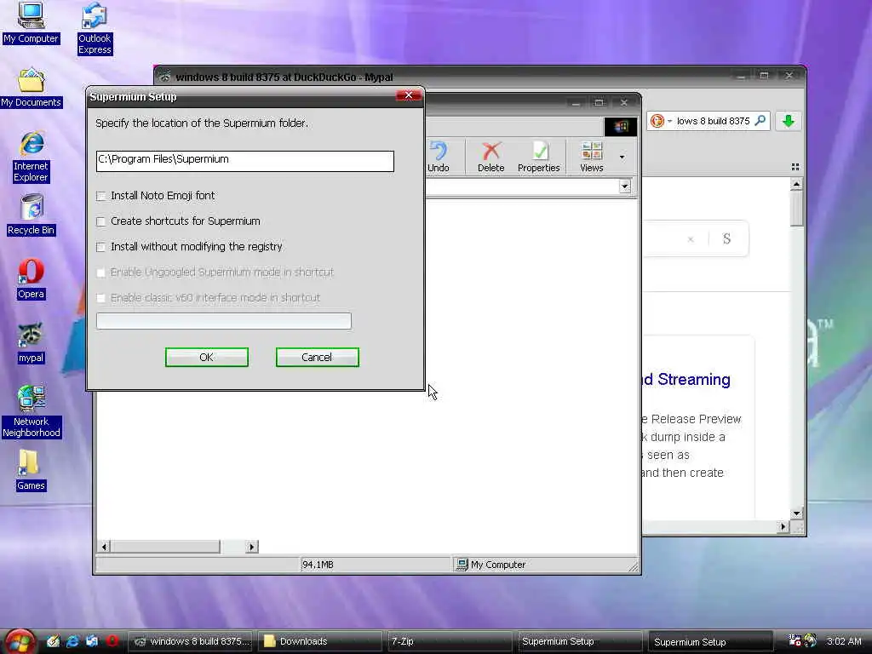Edit the Supermium folder path field
This screenshot has width=872, height=654.
click(244, 161)
